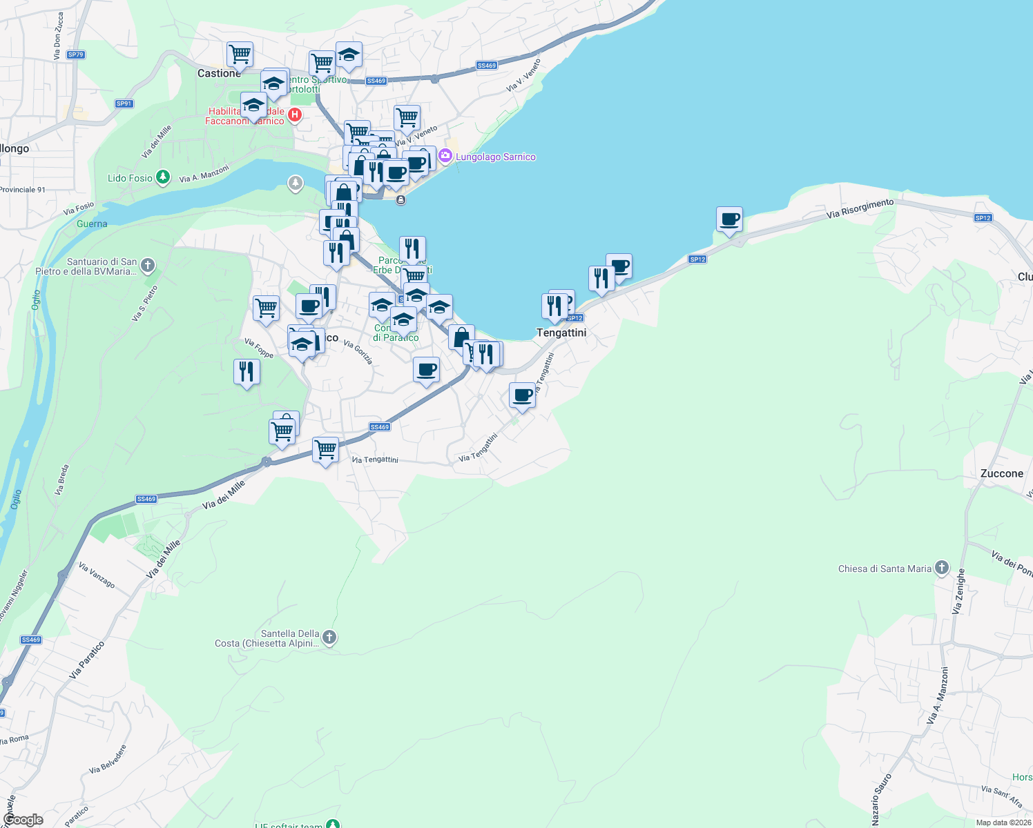Click the coffee marker below Via Tengattini
1033x828 pixels.
[x=521, y=395]
